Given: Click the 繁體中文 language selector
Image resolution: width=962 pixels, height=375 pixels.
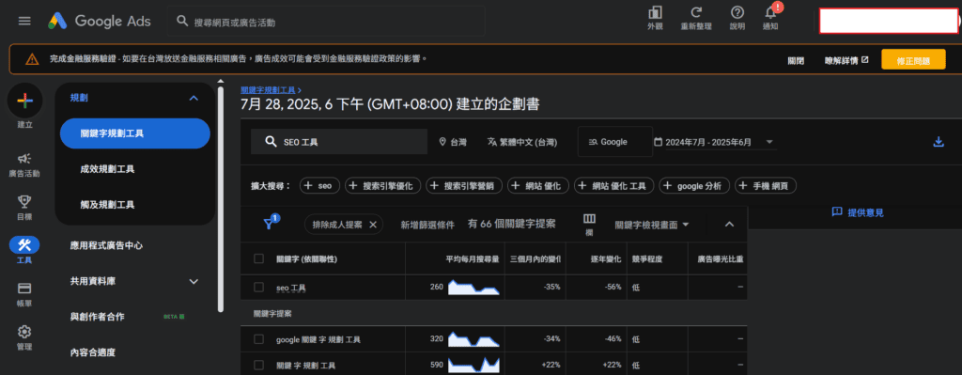Looking at the screenshot, I should (x=521, y=142).
